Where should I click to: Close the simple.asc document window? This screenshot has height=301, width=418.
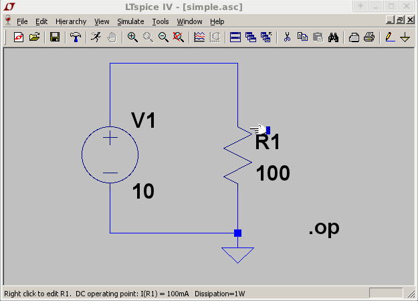coord(410,20)
